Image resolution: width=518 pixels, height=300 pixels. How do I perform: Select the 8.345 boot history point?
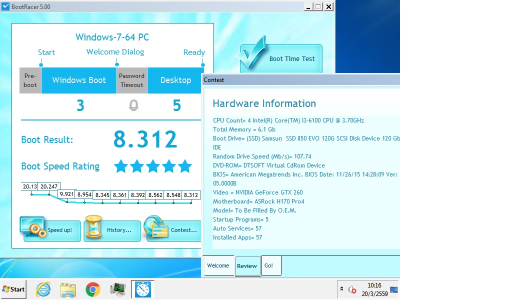102,195
